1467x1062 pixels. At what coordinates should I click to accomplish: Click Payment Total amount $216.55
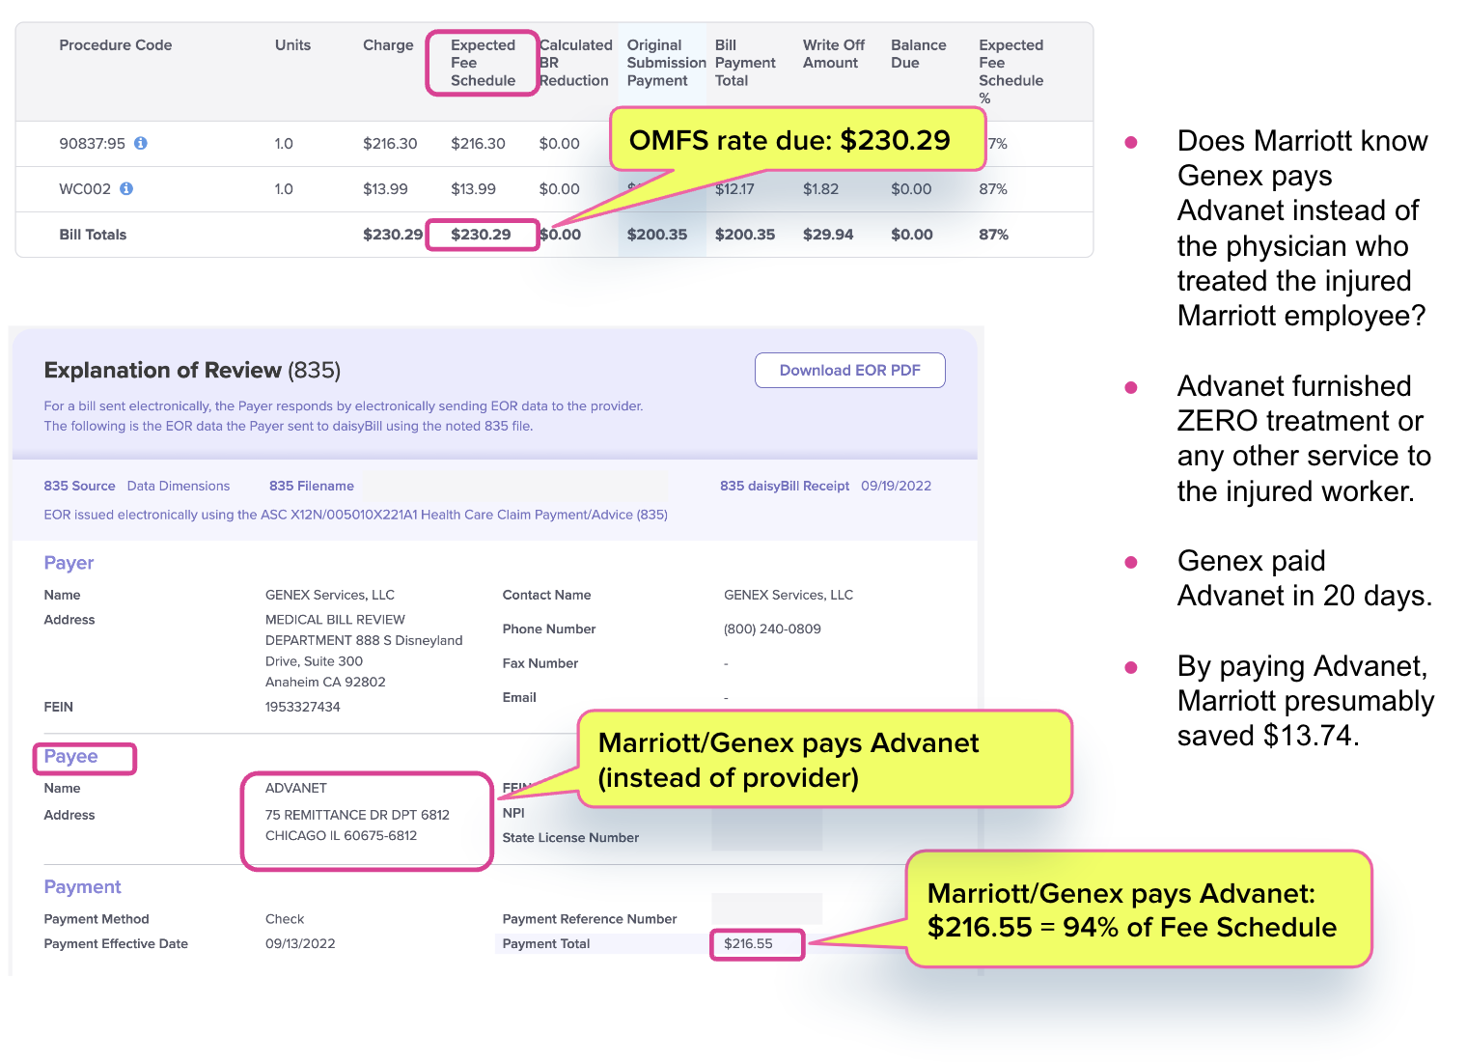pyautogui.click(x=748, y=943)
